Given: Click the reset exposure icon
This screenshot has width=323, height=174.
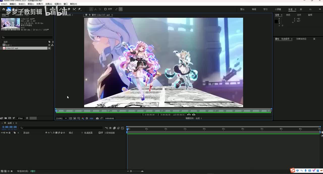Looking at the screenshot, I should (87, 118).
